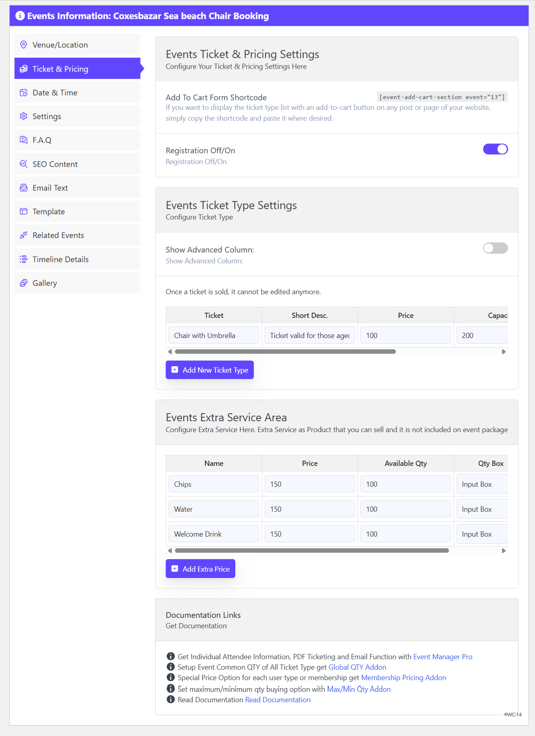Open Qty Box dropdown for Water row

click(x=482, y=509)
